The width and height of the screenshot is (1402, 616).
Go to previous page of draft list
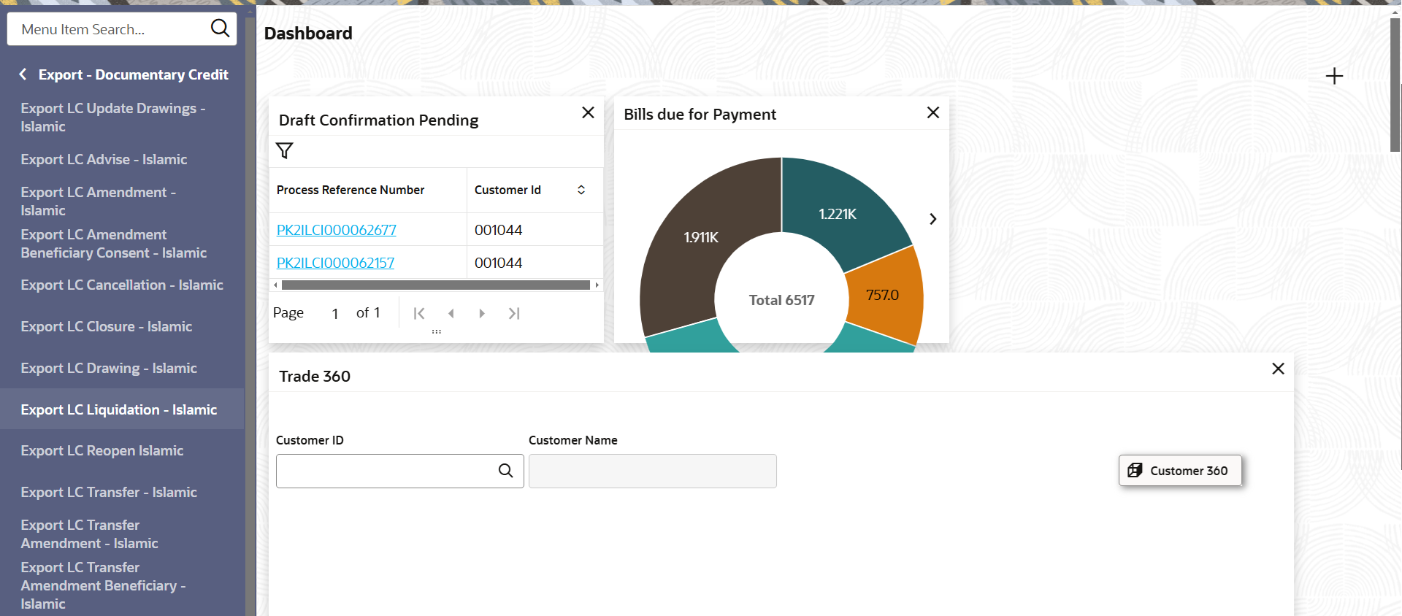click(x=451, y=313)
